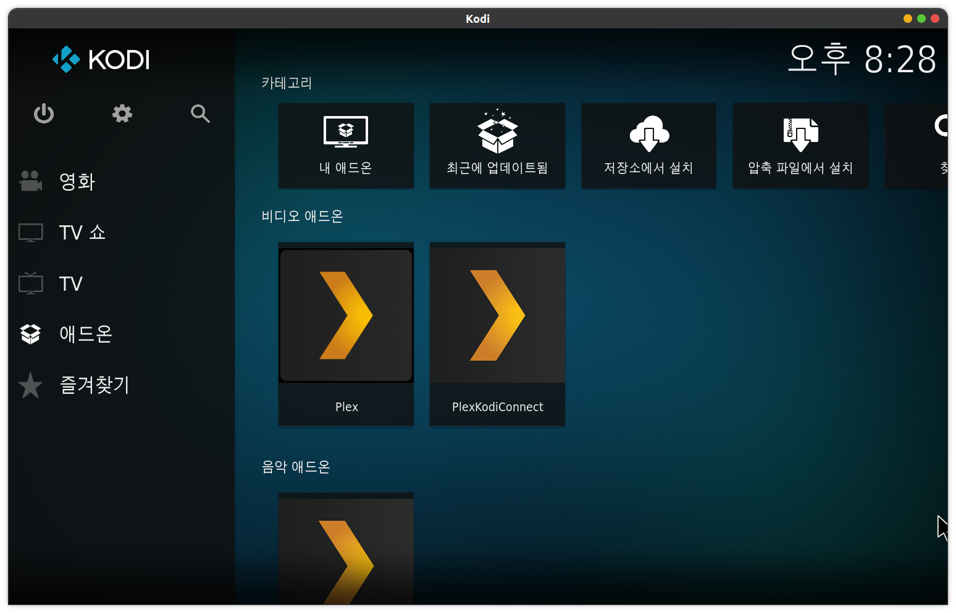Choose 압축 파일에서 설치 tile

800,146
